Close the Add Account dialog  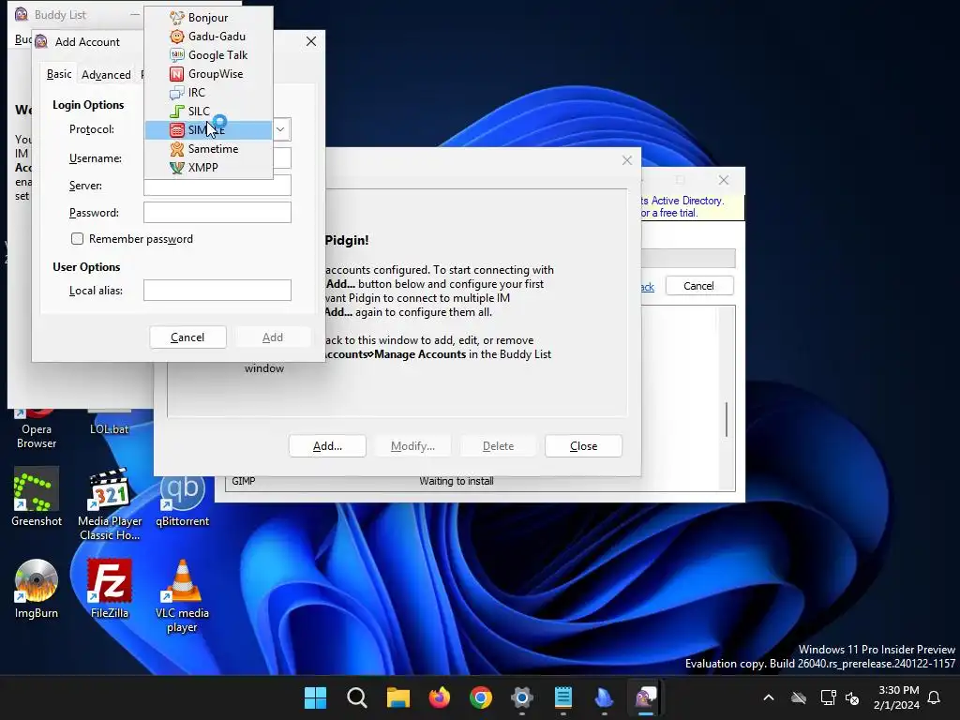click(311, 41)
